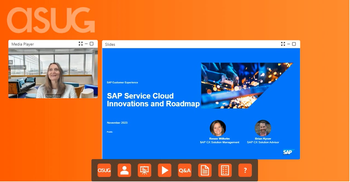Minimize the Slides window
The image size is (350, 182).
pyautogui.click(x=288, y=44)
